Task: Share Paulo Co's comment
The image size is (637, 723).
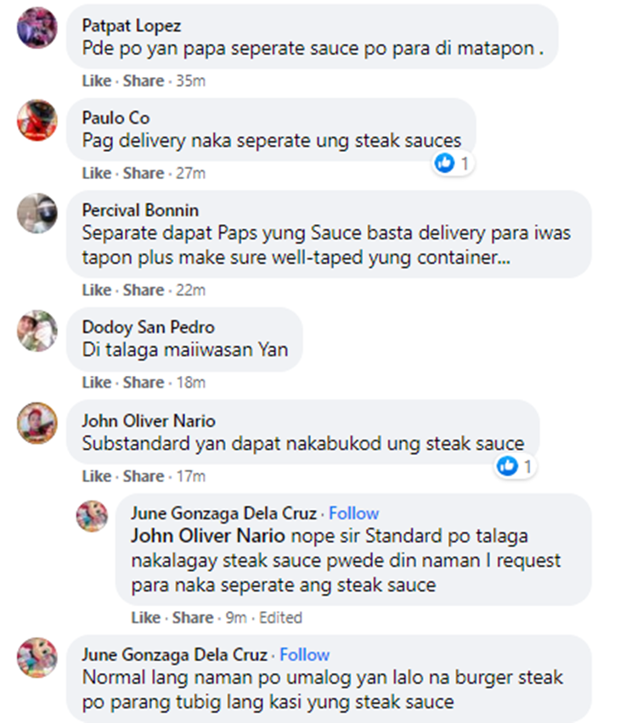Action: pos(144,173)
